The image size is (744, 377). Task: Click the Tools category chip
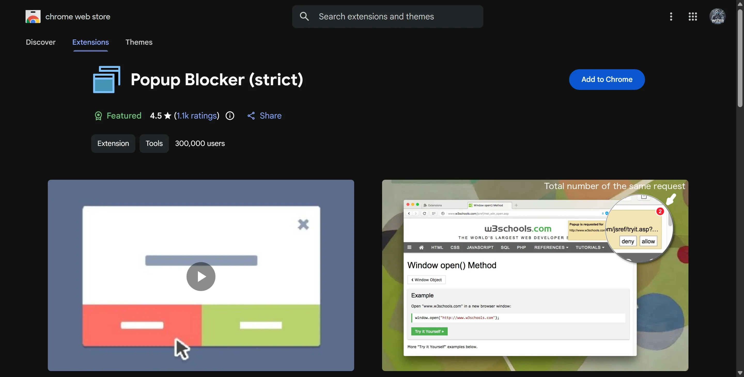[x=154, y=144]
